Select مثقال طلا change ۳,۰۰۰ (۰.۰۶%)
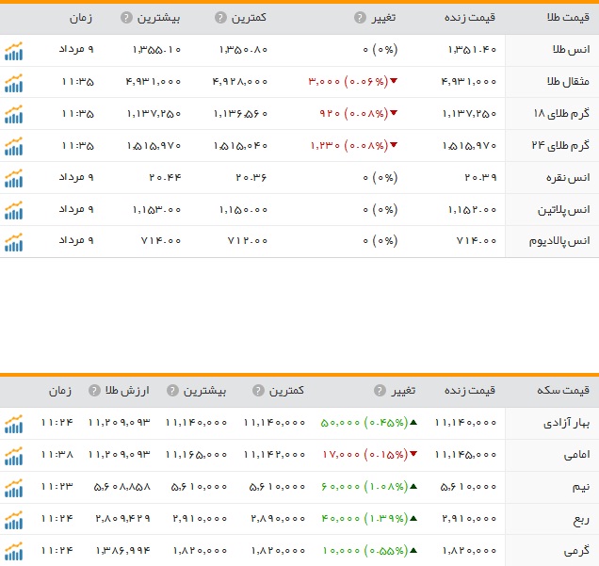This screenshot has width=599, height=566. pos(348,81)
